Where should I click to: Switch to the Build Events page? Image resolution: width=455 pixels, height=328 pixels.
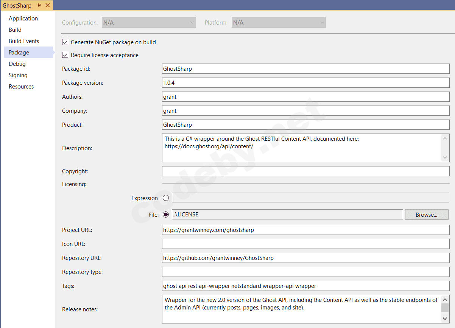(x=24, y=41)
